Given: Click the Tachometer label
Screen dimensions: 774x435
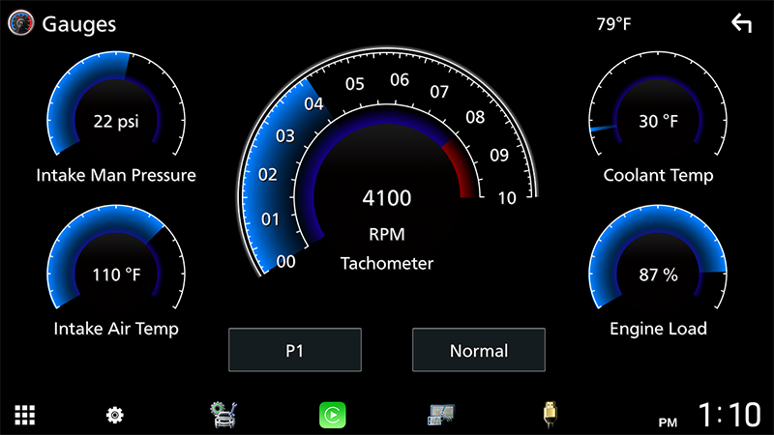Looking at the screenshot, I should [387, 263].
